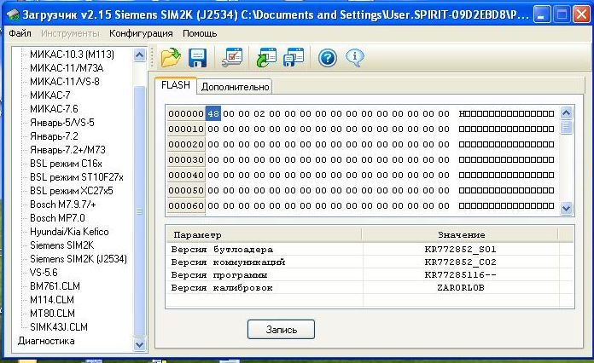Click hex address row 000050
The width and height of the screenshot is (594, 363).
point(186,190)
